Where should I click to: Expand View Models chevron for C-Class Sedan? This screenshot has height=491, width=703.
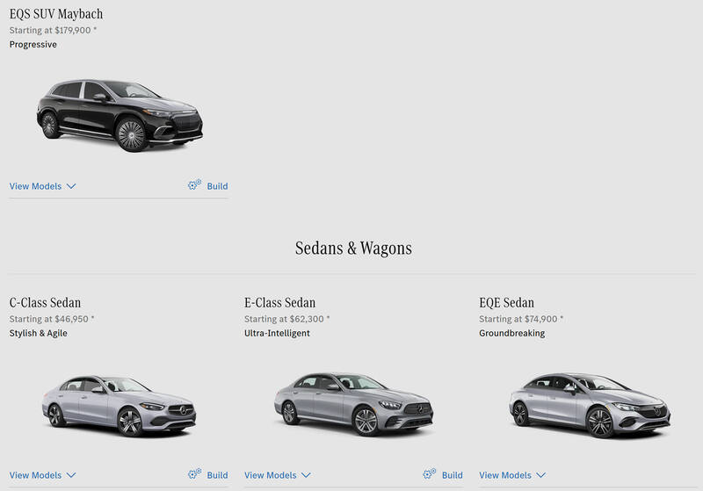71,475
